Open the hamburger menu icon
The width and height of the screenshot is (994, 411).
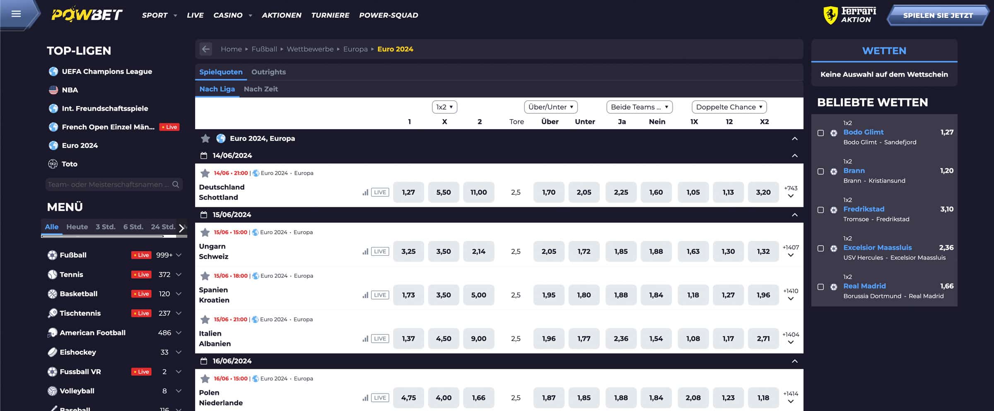(16, 14)
